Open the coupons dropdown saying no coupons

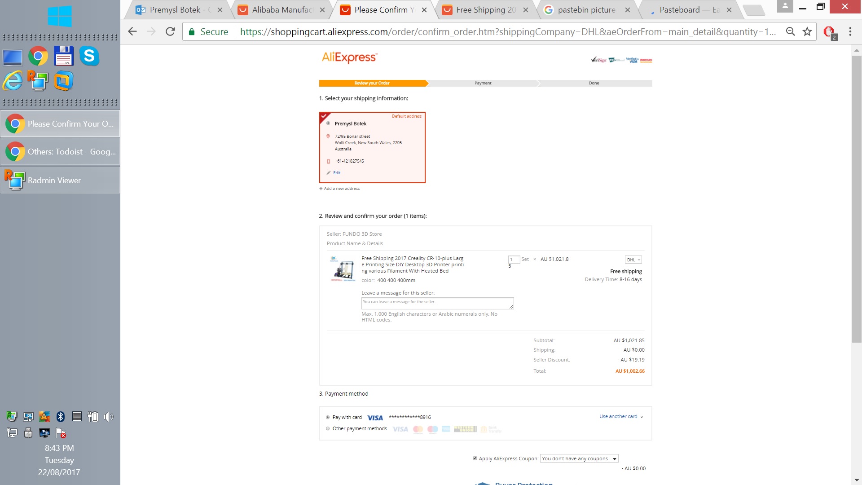(x=579, y=459)
